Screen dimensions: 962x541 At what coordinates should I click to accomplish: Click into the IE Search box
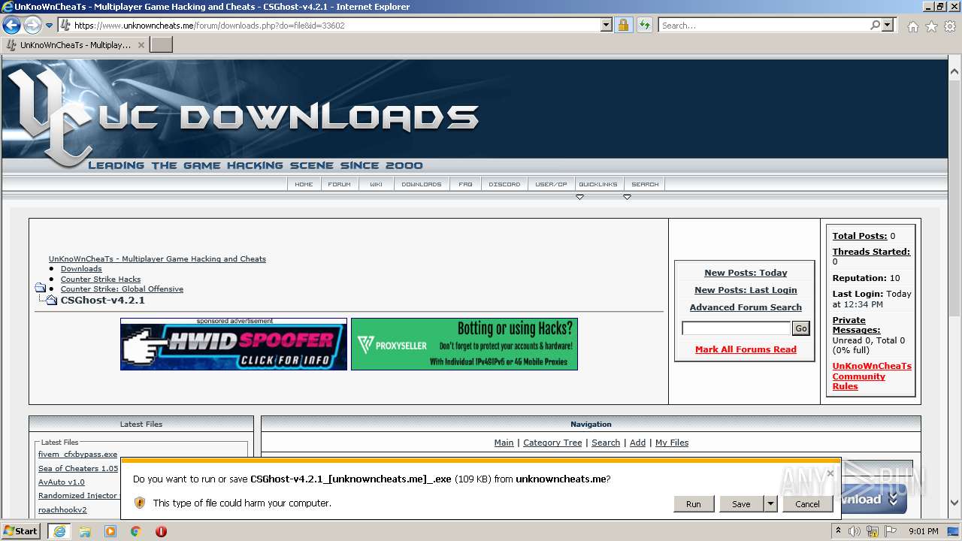tap(764, 25)
